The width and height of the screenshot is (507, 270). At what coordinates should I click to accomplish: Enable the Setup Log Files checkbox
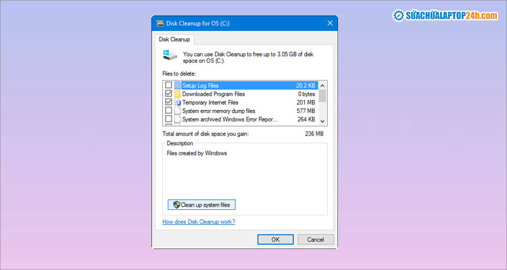pyautogui.click(x=168, y=86)
